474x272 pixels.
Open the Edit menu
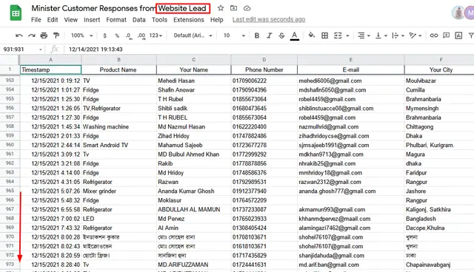pos(53,20)
